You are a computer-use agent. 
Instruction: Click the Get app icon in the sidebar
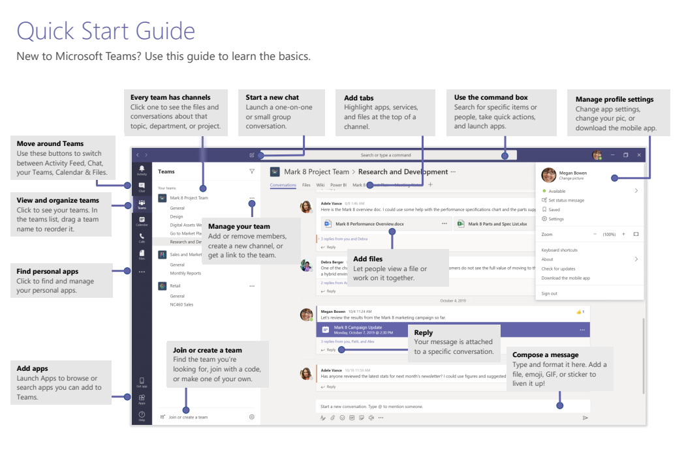142,383
